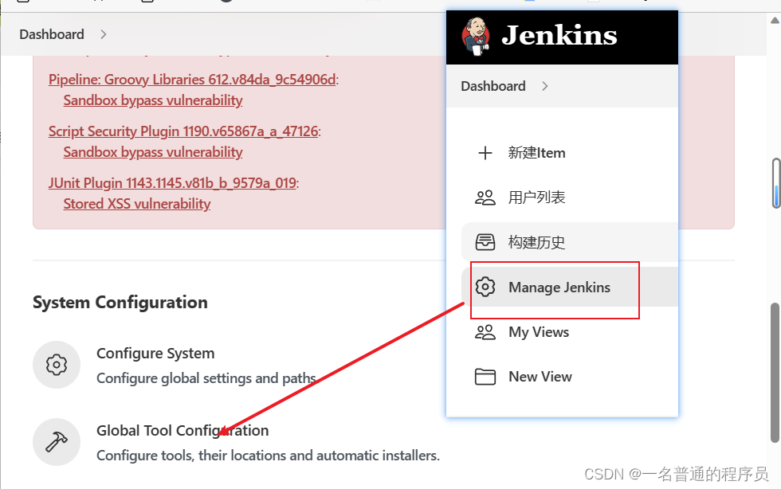Click System Configuration section heading
The image size is (781, 489).
tap(120, 303)
